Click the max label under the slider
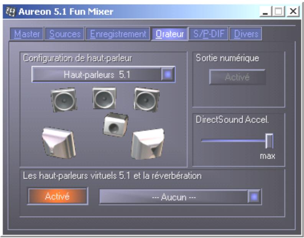The width and height of the screenshot is (304, 238). (x=267, y=156)
